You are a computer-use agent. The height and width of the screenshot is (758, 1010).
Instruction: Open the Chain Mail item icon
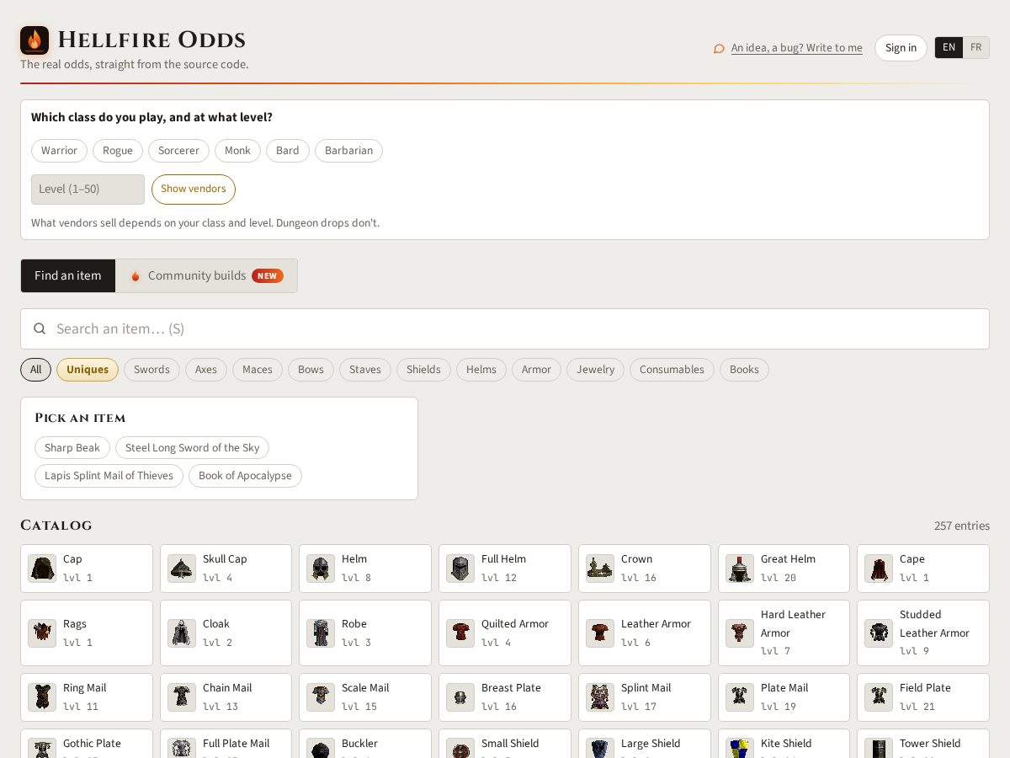pos(182,697)
